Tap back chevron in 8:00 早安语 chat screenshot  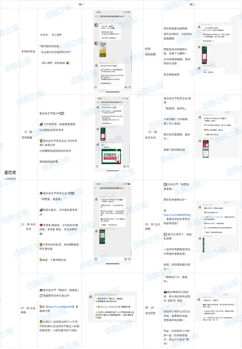[95, 16]
